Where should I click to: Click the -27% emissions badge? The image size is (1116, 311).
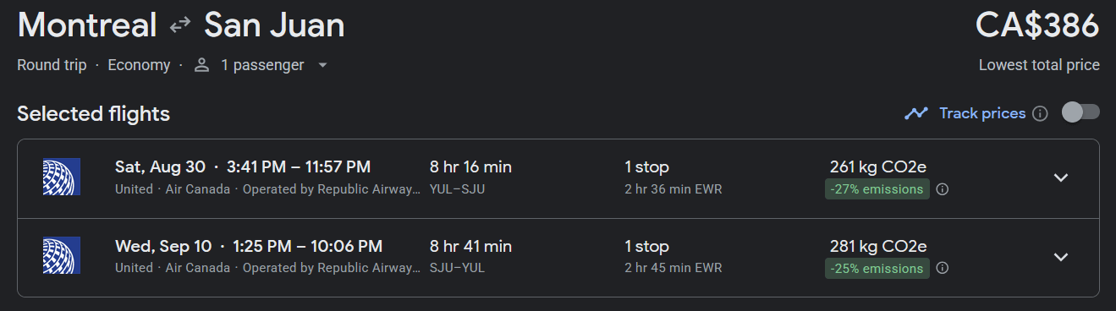tap(877, 189)
